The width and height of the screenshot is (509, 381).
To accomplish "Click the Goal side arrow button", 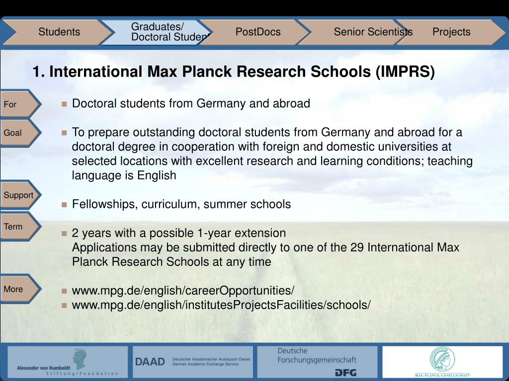I will click(20, 132).
